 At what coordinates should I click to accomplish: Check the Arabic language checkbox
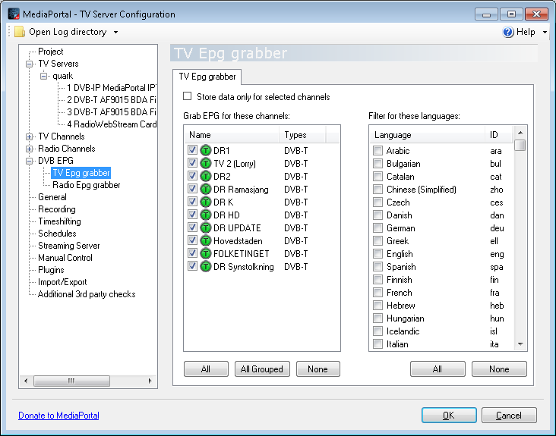(x=378, y=151)
